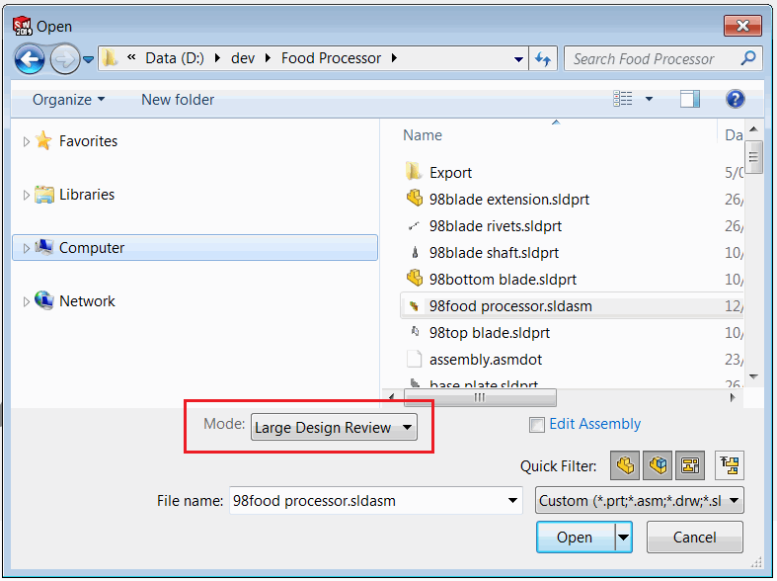
Task: Click the assembly.asmdot blank file icon
Action: tap(414, 359)
